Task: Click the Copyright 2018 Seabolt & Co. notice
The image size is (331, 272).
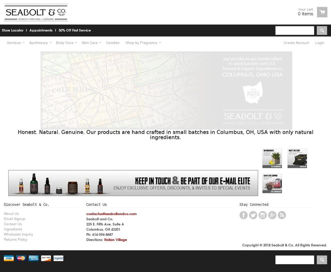Action: [284, 245]
